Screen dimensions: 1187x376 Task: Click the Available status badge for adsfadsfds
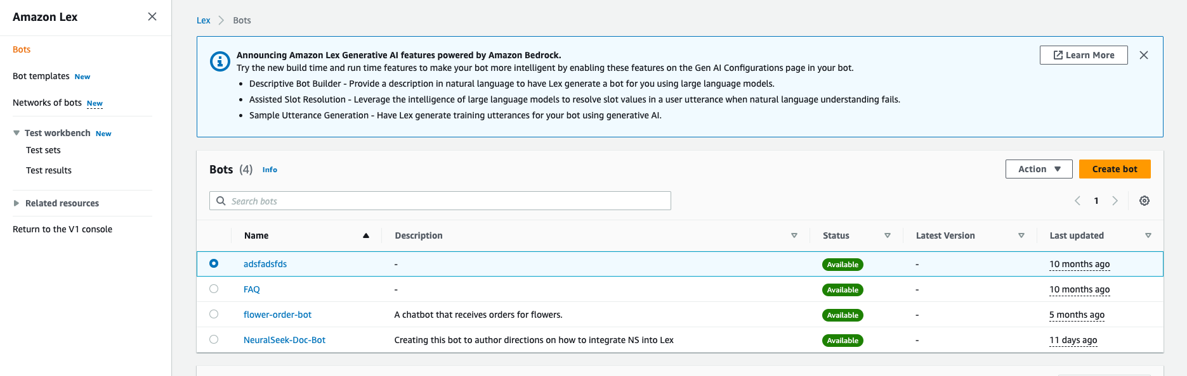click(x=843, y=265)
